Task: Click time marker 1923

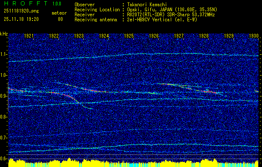Action: (x=79, y=35)
